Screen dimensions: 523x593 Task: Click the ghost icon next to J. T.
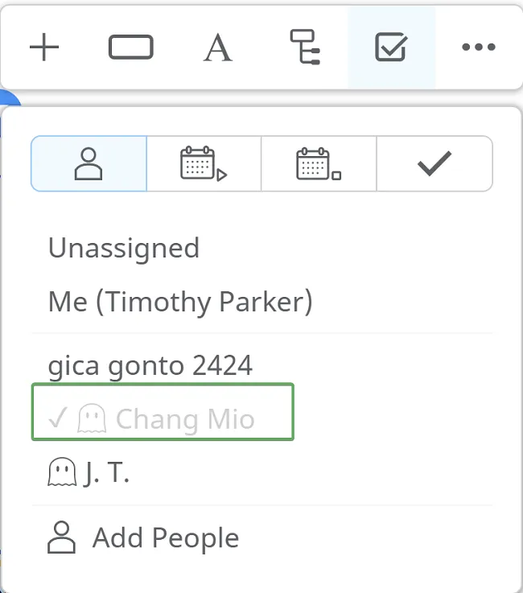[62, 473]
